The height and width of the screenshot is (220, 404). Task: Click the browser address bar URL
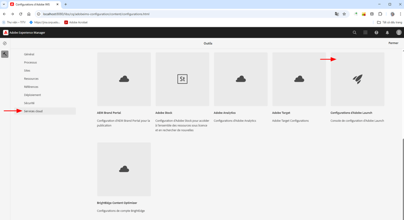tap(96, 14)
